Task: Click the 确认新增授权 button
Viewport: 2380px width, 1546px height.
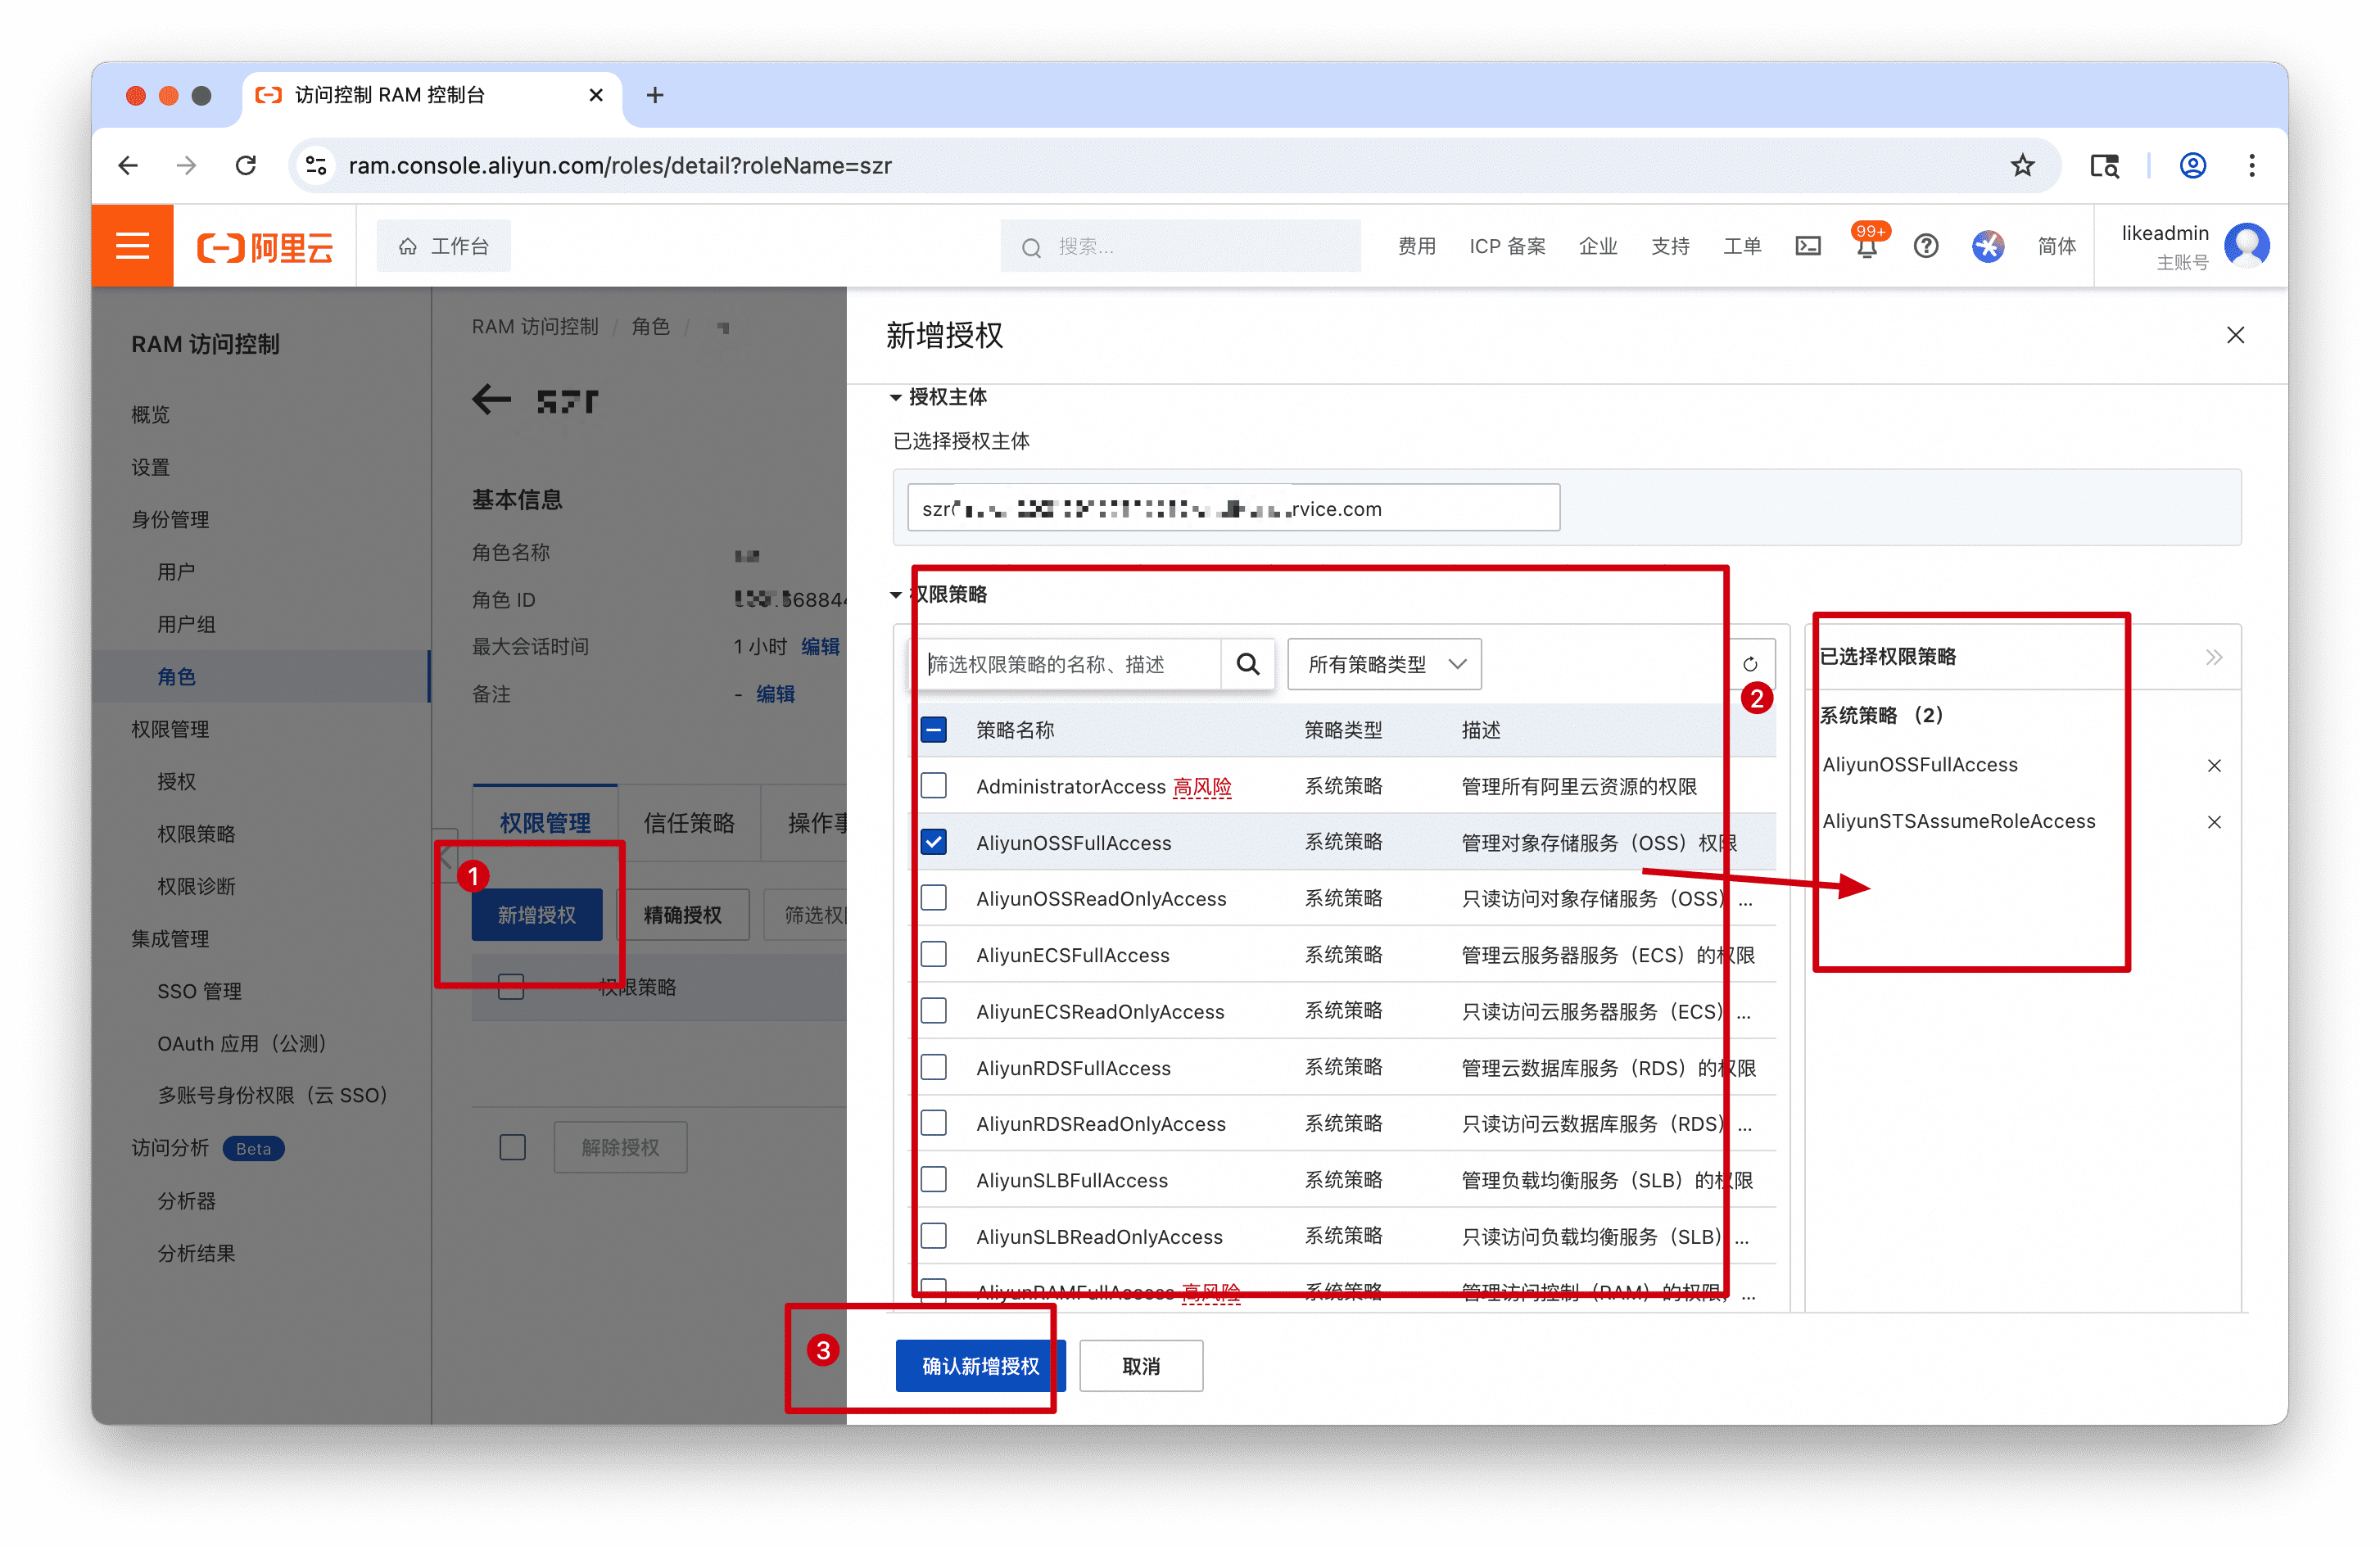Action: tap(979, 1366)
